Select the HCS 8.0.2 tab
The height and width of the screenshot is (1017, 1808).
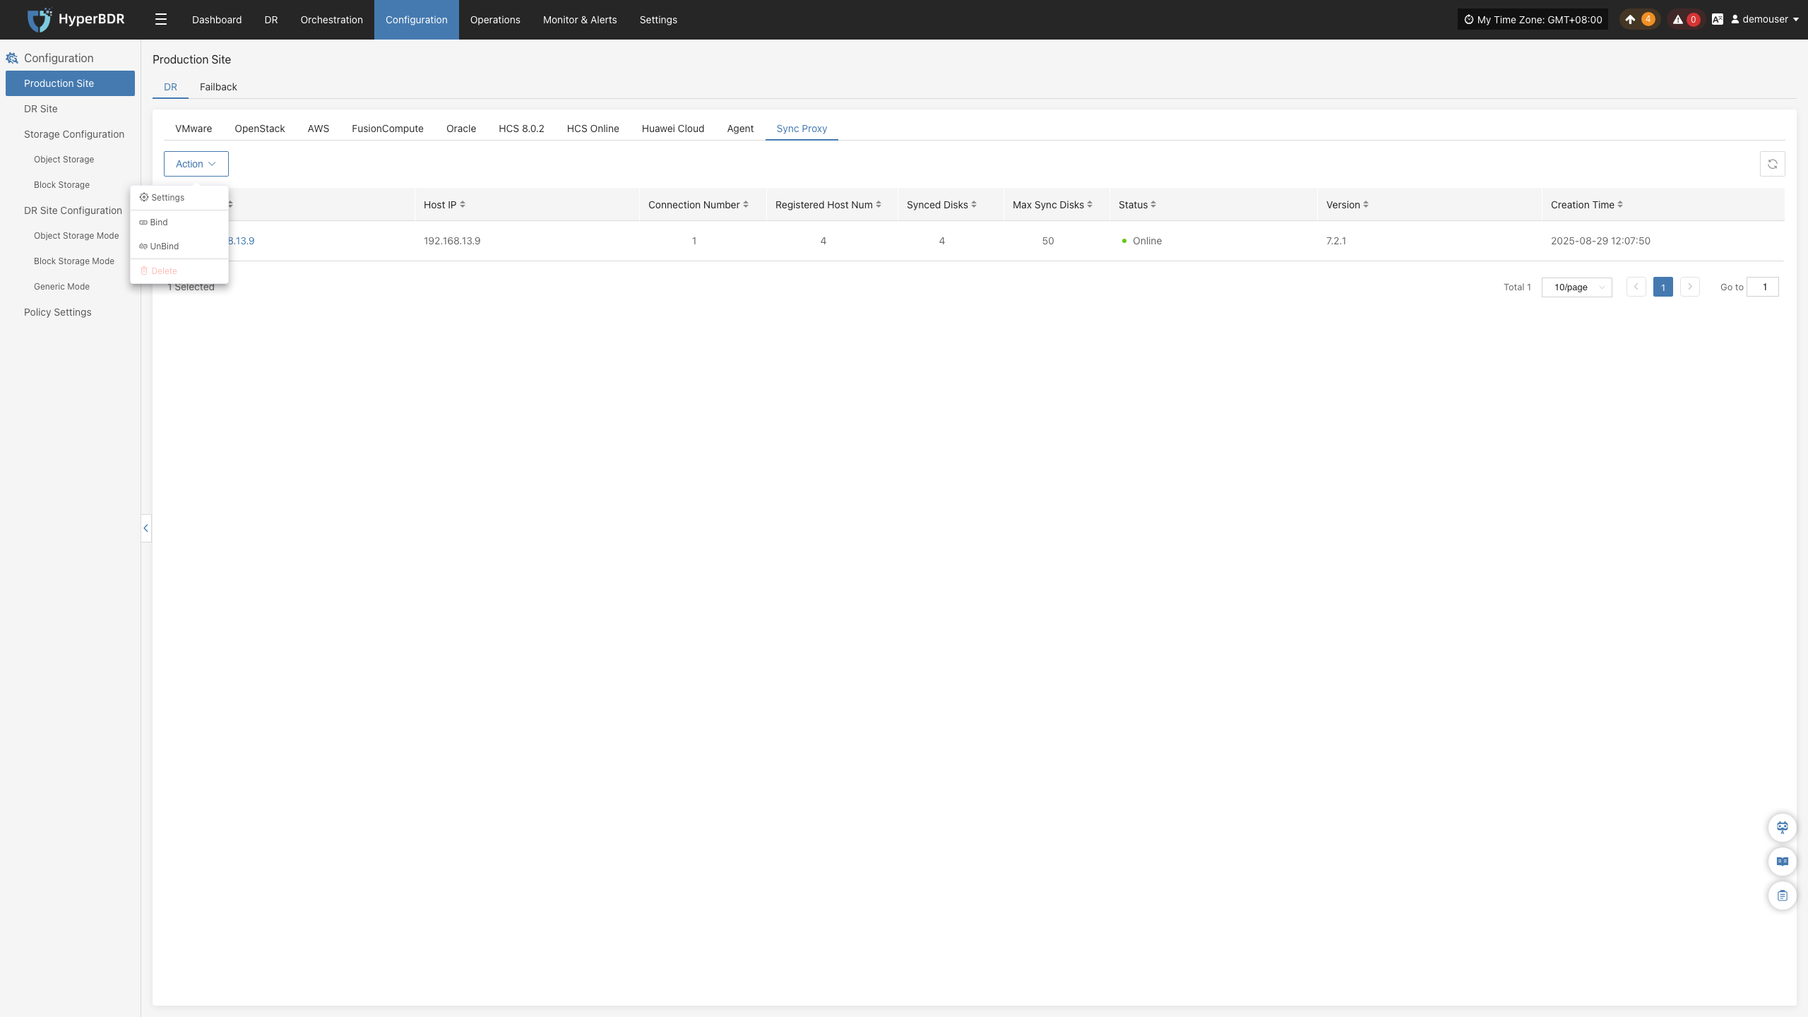pyautogui.click(x=521, y=129)
